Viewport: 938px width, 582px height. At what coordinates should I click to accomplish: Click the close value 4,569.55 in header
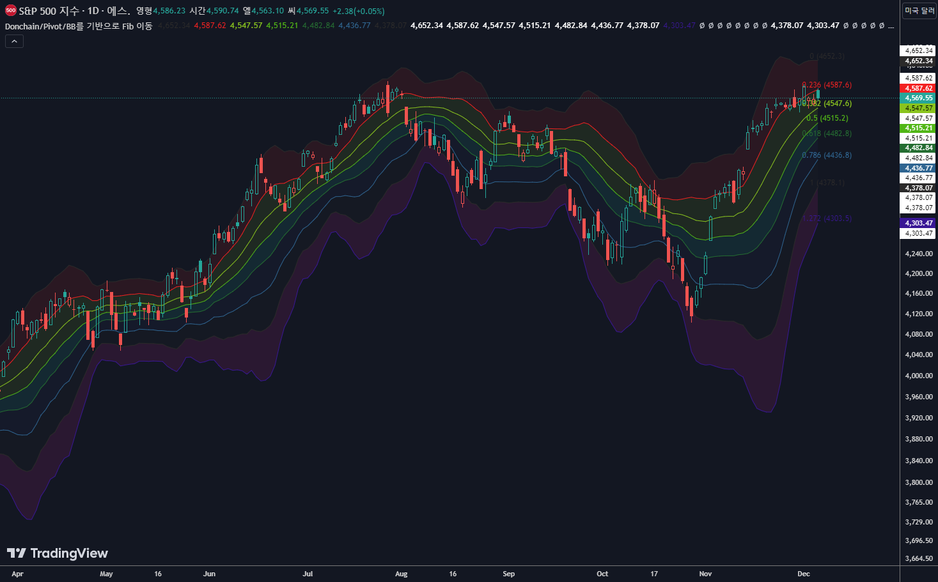[313, 11]
